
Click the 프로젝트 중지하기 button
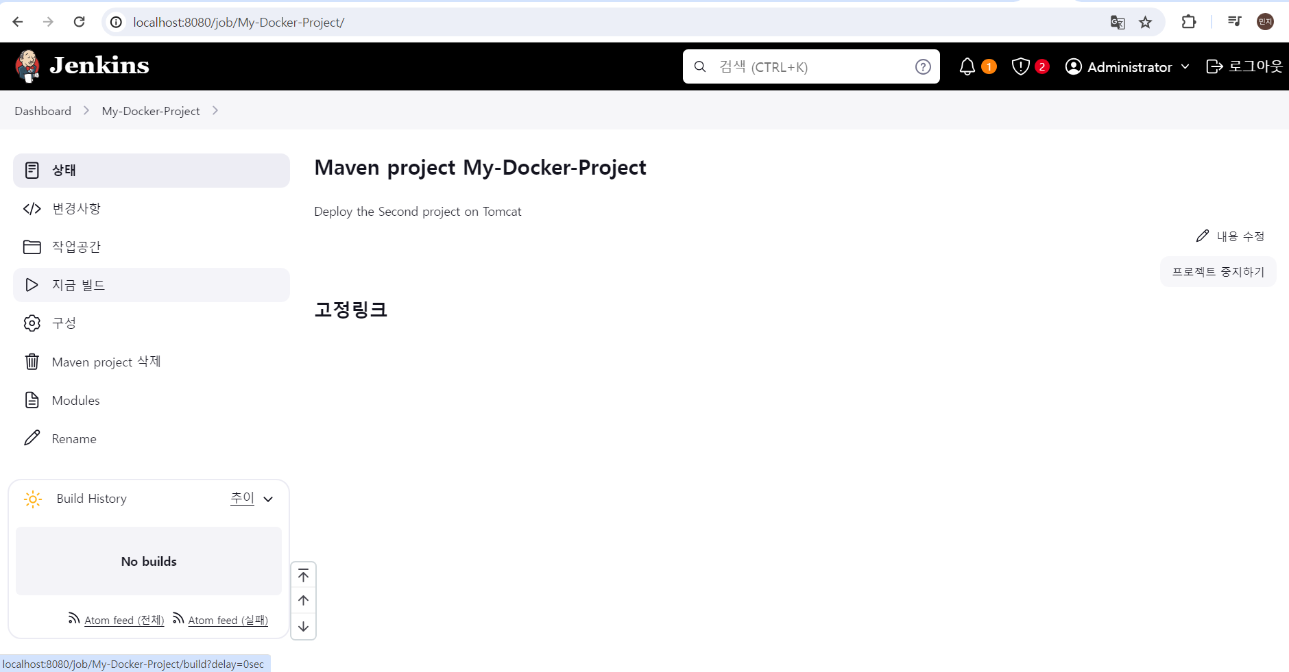pyautogui.click(x=1218, y=272)
